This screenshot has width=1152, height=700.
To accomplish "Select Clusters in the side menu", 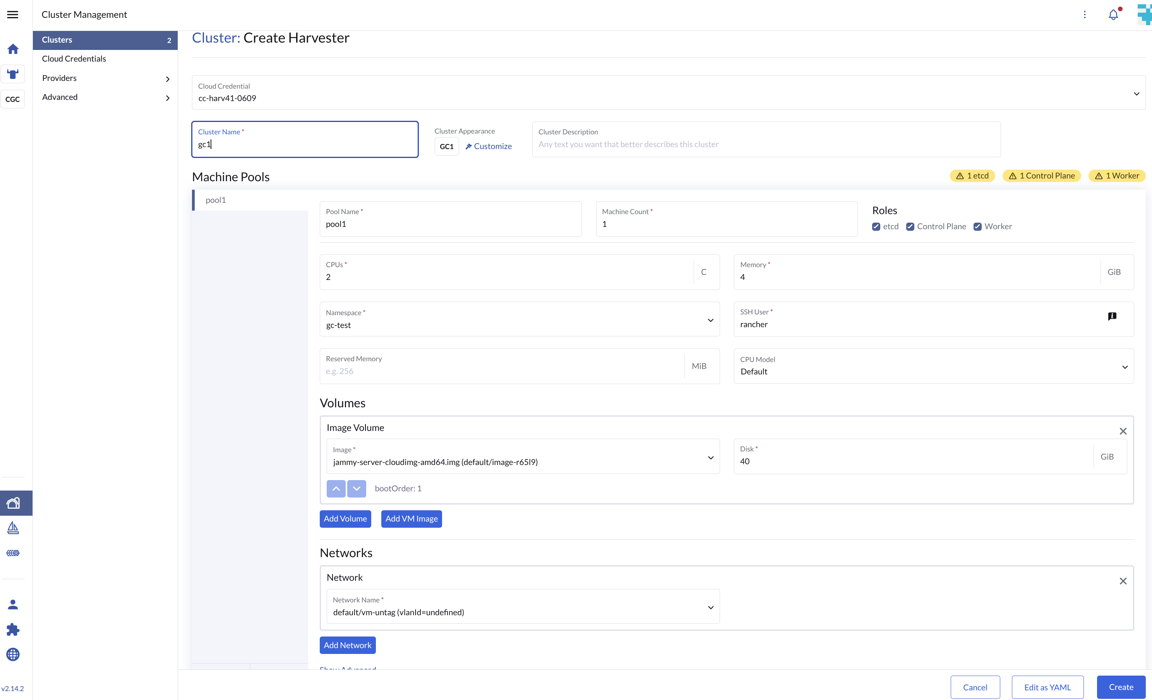I will pos(105,40).
